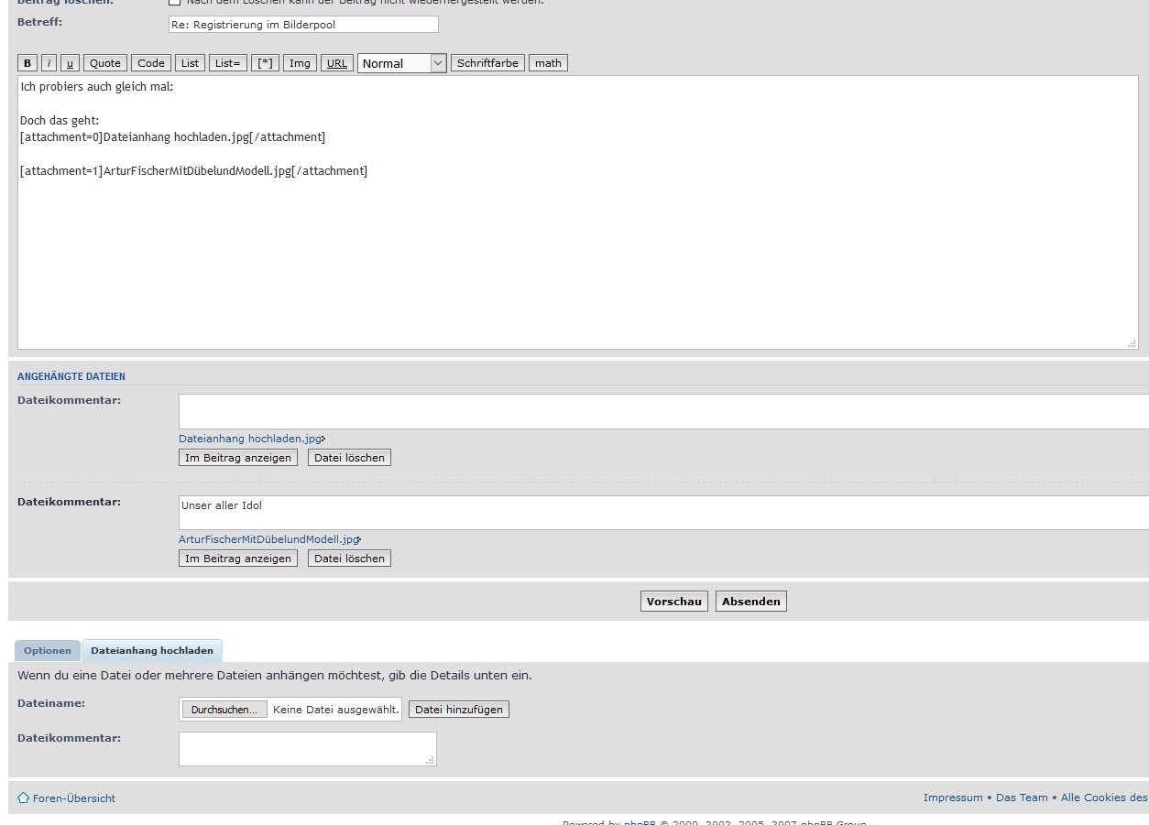Click Durchsuchen to choose a file
The width and height of the screenshot is (1149, 825).
click(224, 710)
